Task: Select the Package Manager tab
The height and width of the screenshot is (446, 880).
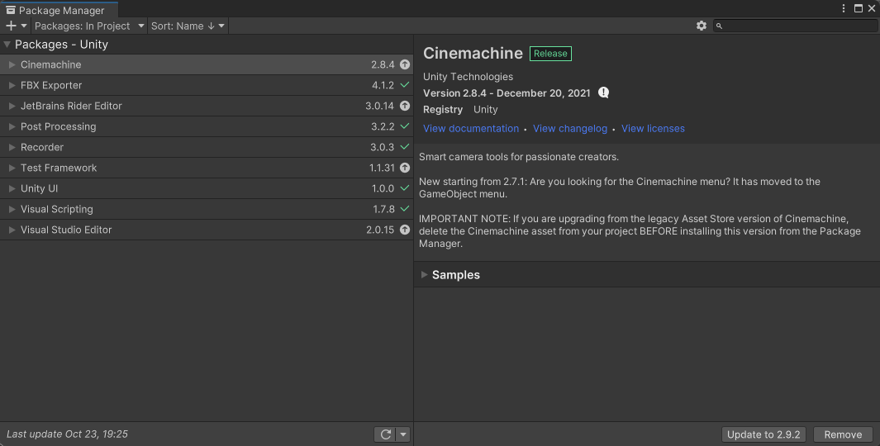Action: click(x=59, y=10)
